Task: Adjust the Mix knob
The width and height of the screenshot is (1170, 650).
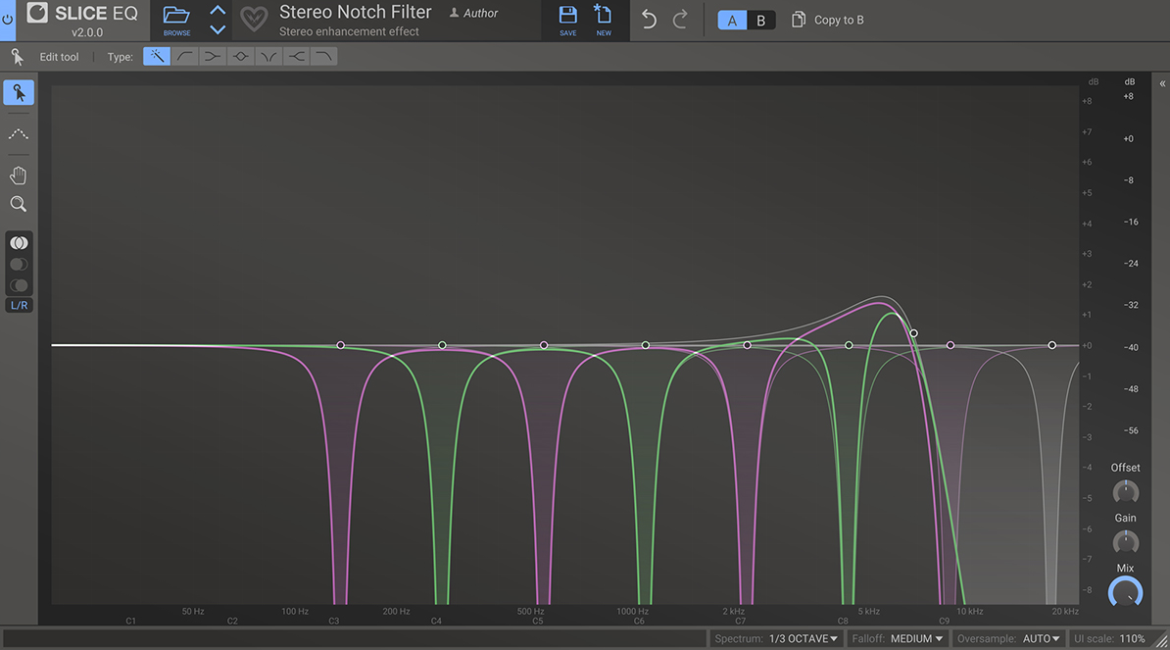Action: click(1125, 592)
